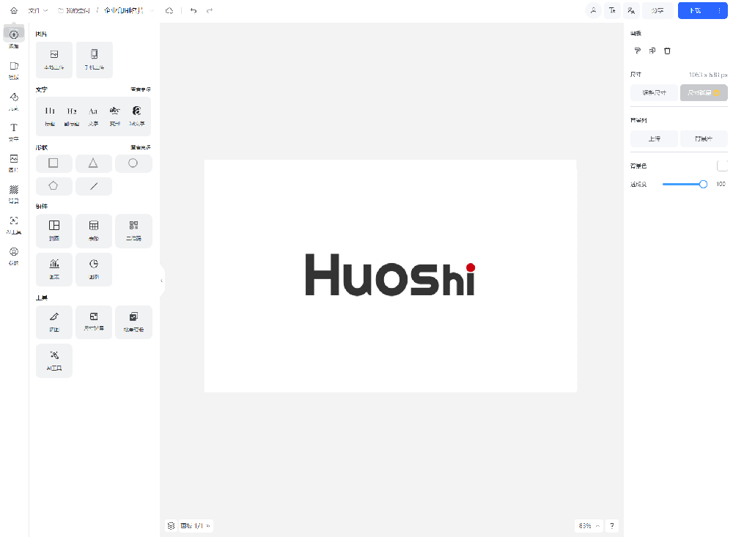The height and width of the screenshot is (537, 733).
Task: Click the transparency value 100 field
Action: pos(721,184)
